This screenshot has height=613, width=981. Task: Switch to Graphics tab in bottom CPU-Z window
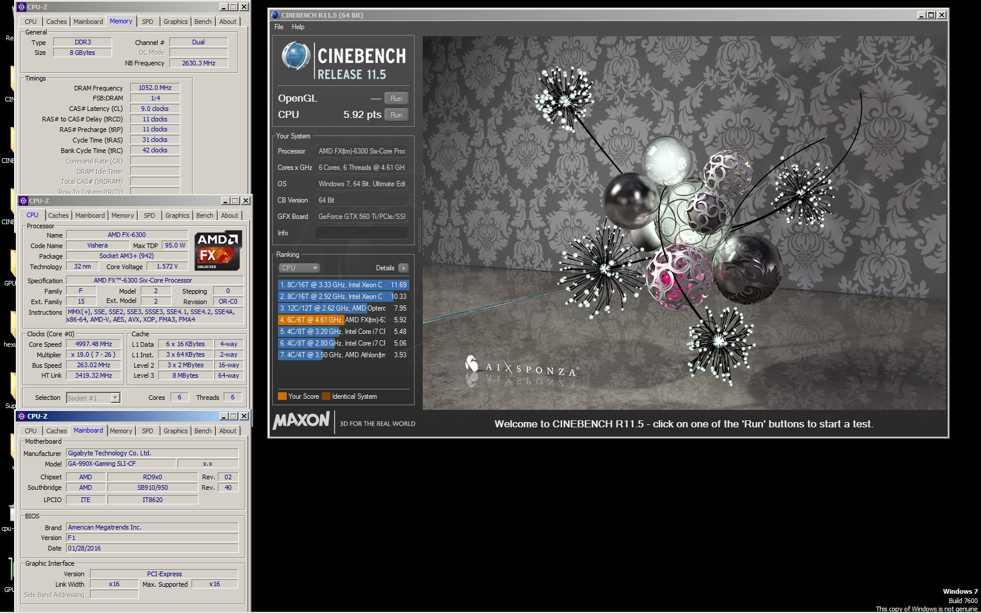tap(176, 431)
